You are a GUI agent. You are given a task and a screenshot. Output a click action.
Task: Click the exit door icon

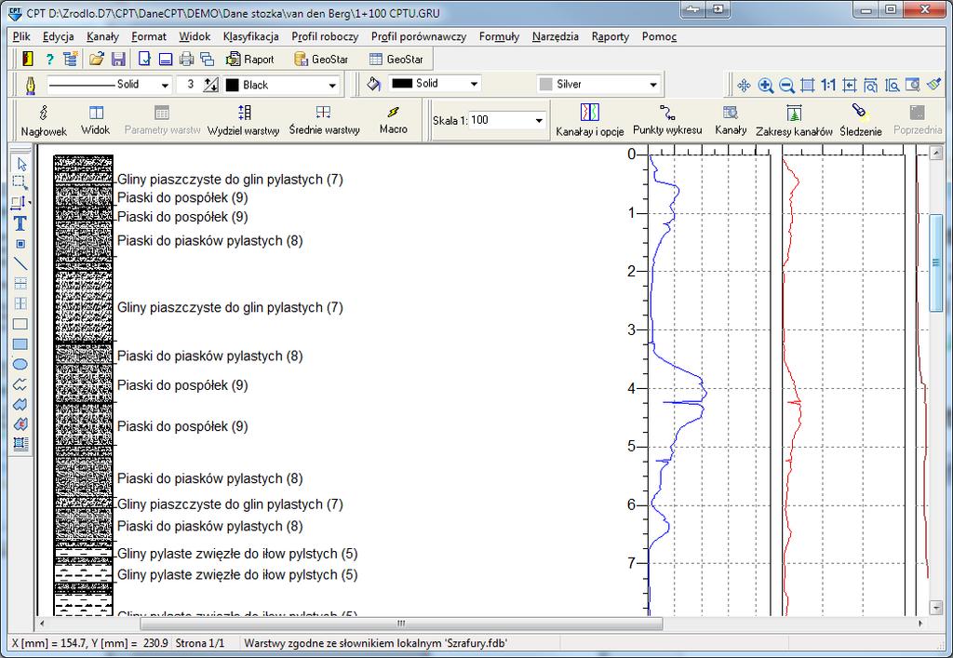pos(27,59)
